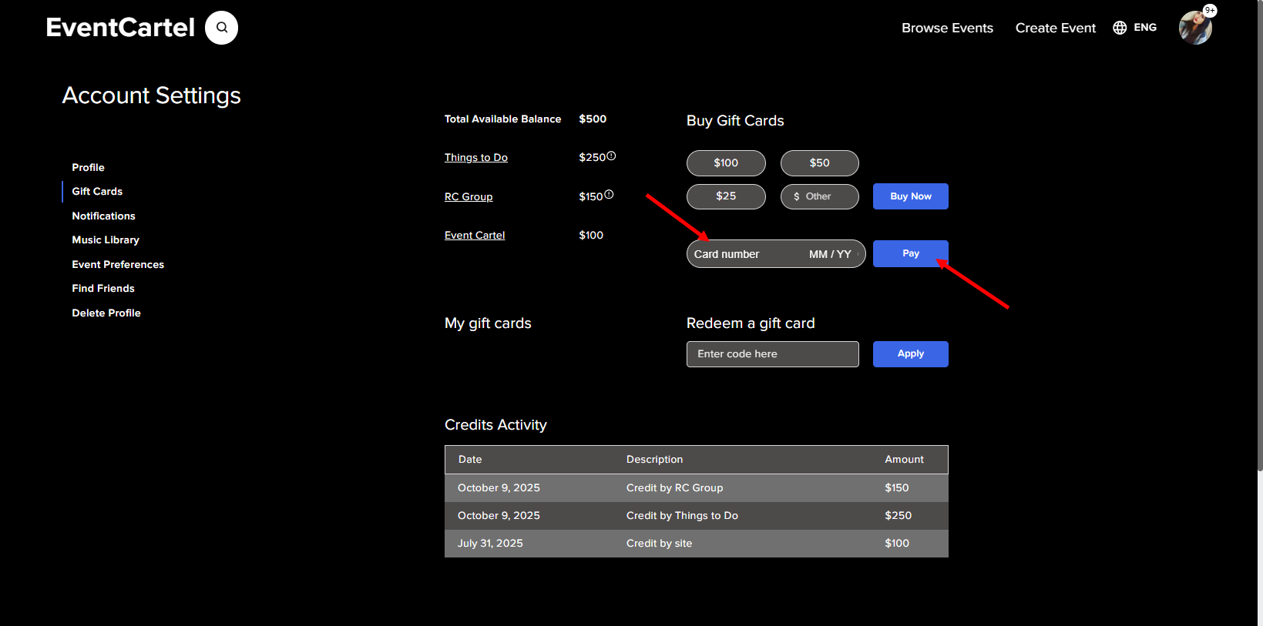Open Browse Events in top navigation
Screen dimensions: 1263x626
(947, 28)
